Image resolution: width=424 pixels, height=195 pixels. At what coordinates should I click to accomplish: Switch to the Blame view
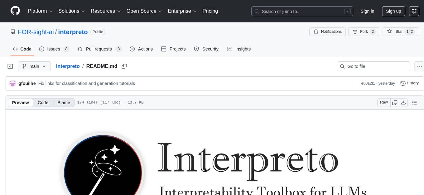pos(64,102)
